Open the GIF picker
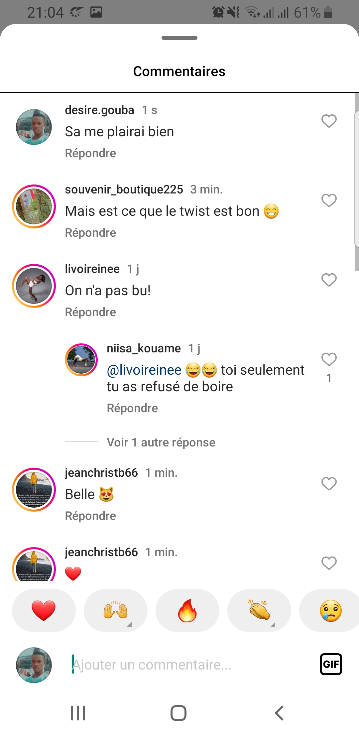 coord(331,664)
